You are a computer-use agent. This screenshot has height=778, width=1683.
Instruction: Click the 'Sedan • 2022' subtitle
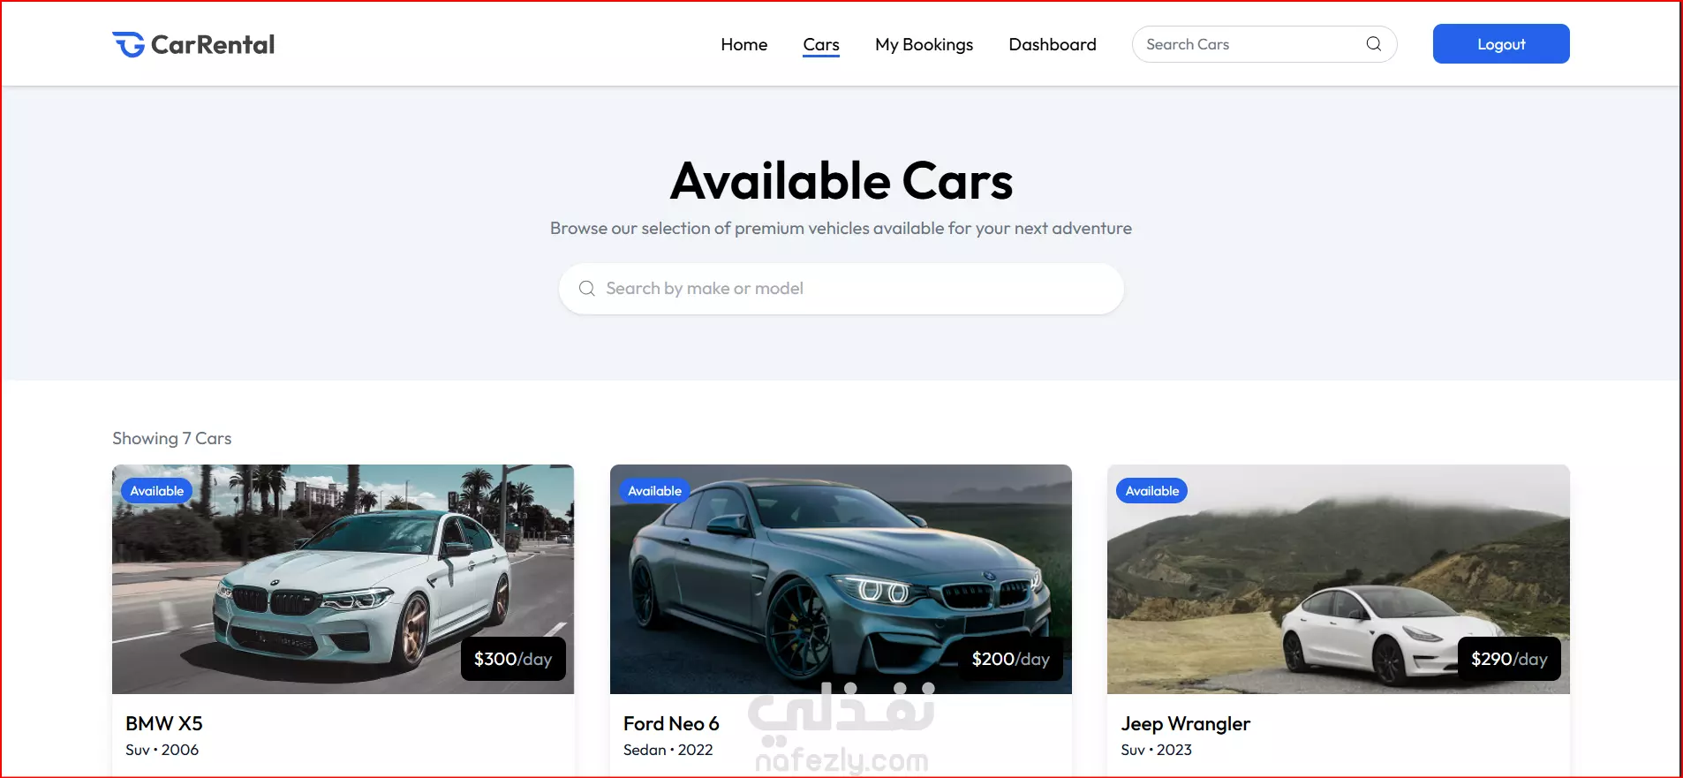(668, 750)
